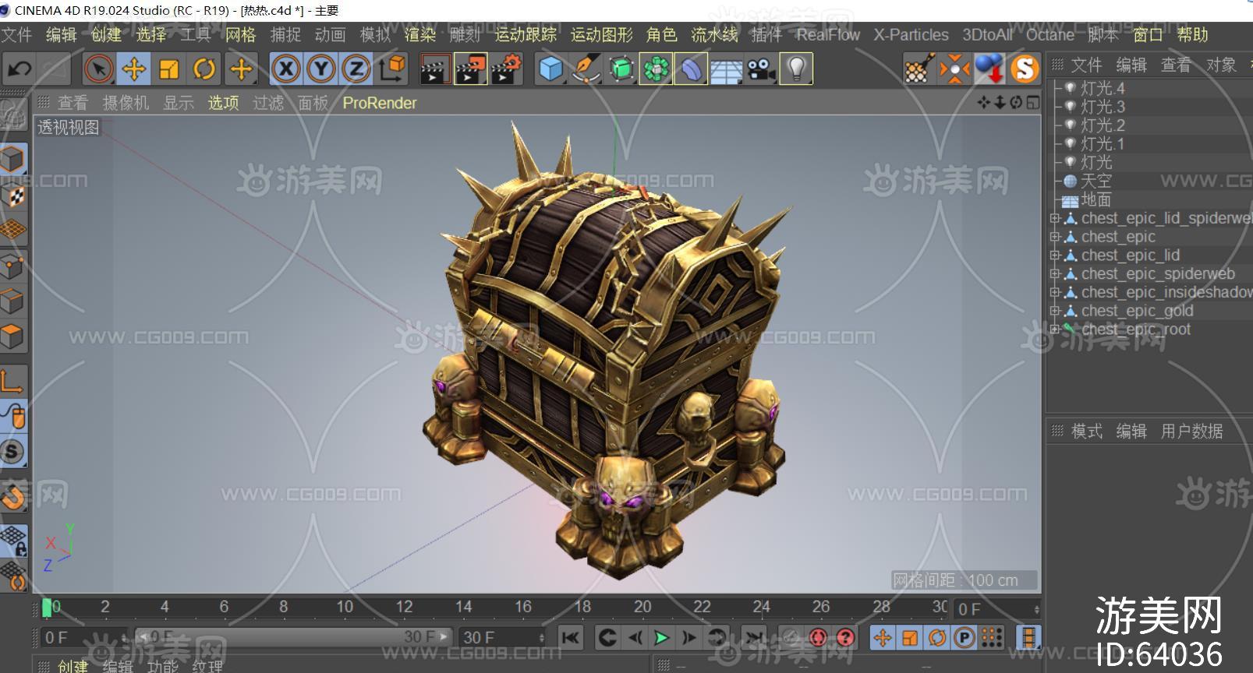Open the Octane menu
1253x673 pixels.
pos(1050,34)
